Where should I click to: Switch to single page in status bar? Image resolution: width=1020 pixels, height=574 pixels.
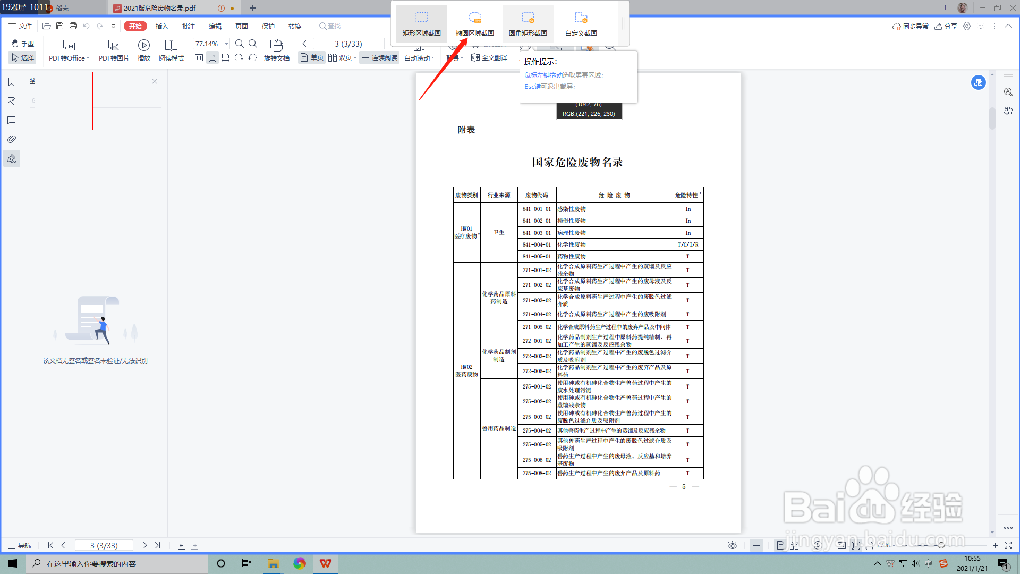click(x=780, y=545)
